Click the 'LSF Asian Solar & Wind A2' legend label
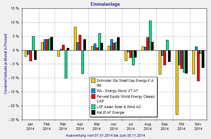 tap(119, 106)
